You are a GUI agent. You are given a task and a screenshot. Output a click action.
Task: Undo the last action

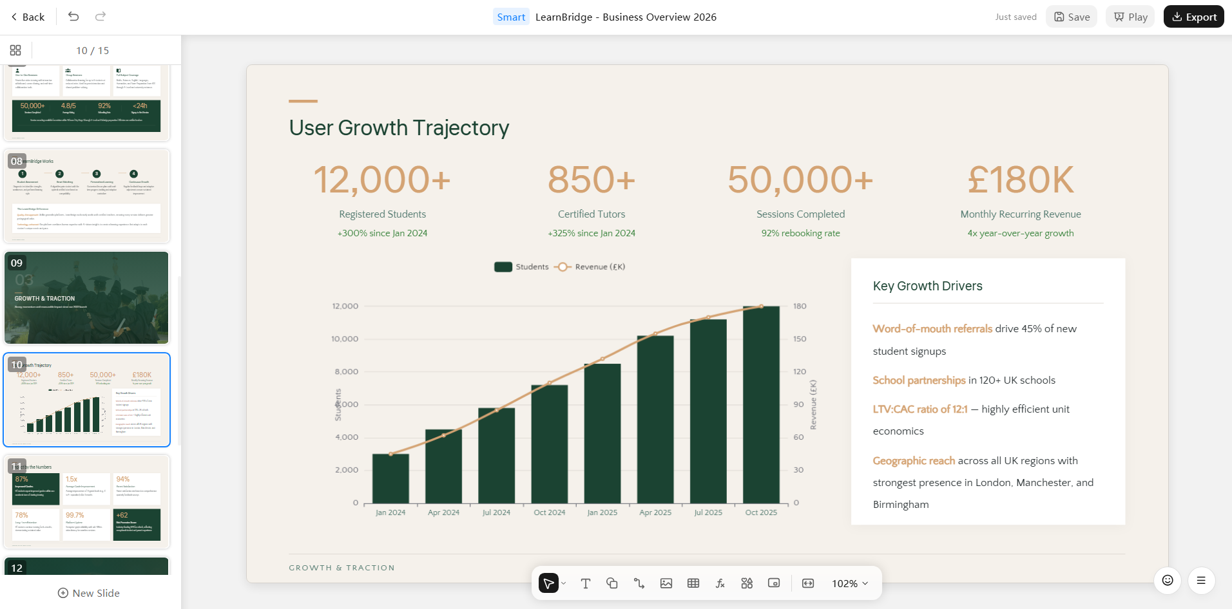click(x=73, y=17)
